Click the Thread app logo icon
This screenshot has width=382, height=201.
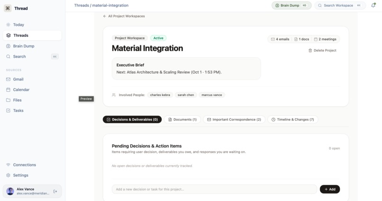[x=8, y=8]
